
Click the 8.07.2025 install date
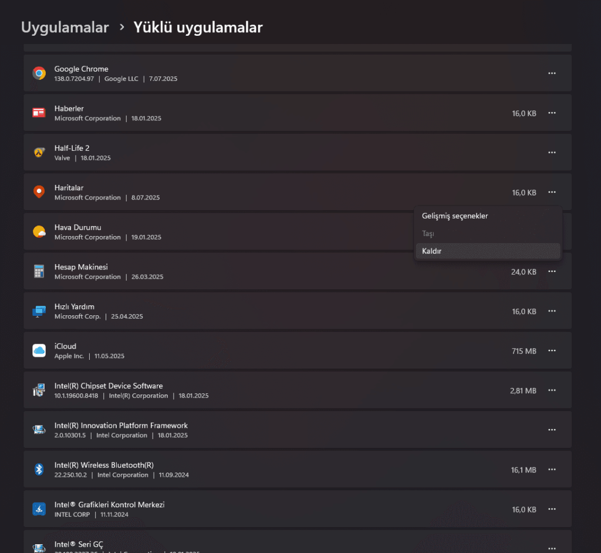coord(146,197)
